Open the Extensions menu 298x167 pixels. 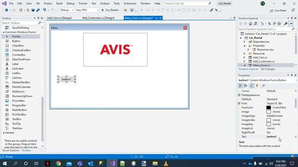pos(130,3)
